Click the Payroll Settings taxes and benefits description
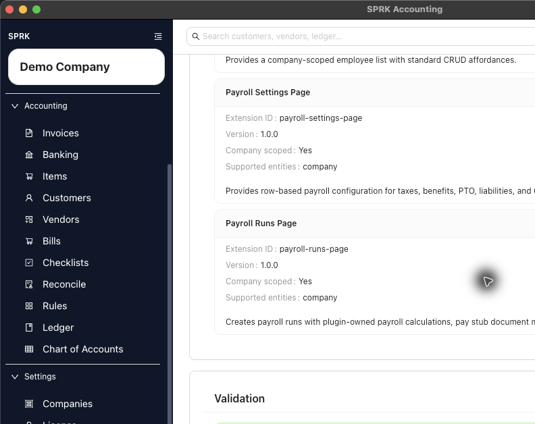The image size is (535, 424). (x=380, y=191)
